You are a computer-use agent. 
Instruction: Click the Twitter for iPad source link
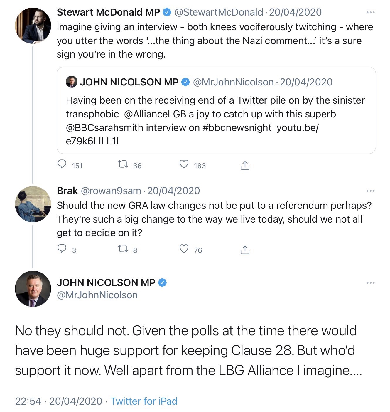pyautogui.click(x=144, y=401)
